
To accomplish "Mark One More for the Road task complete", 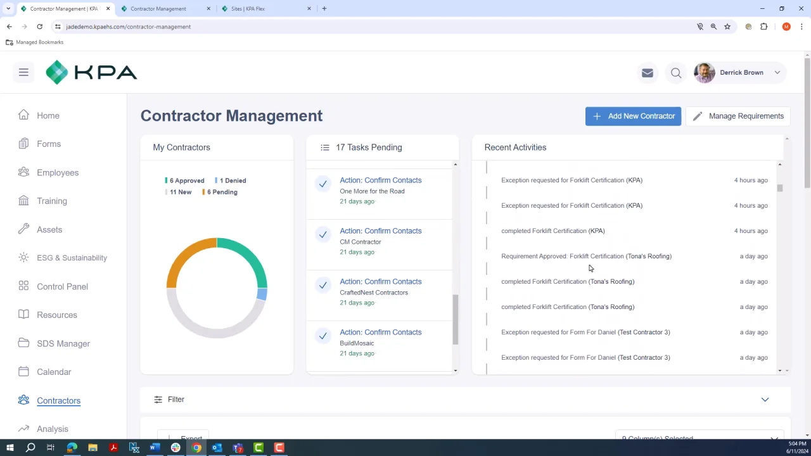I will point(322,184).
